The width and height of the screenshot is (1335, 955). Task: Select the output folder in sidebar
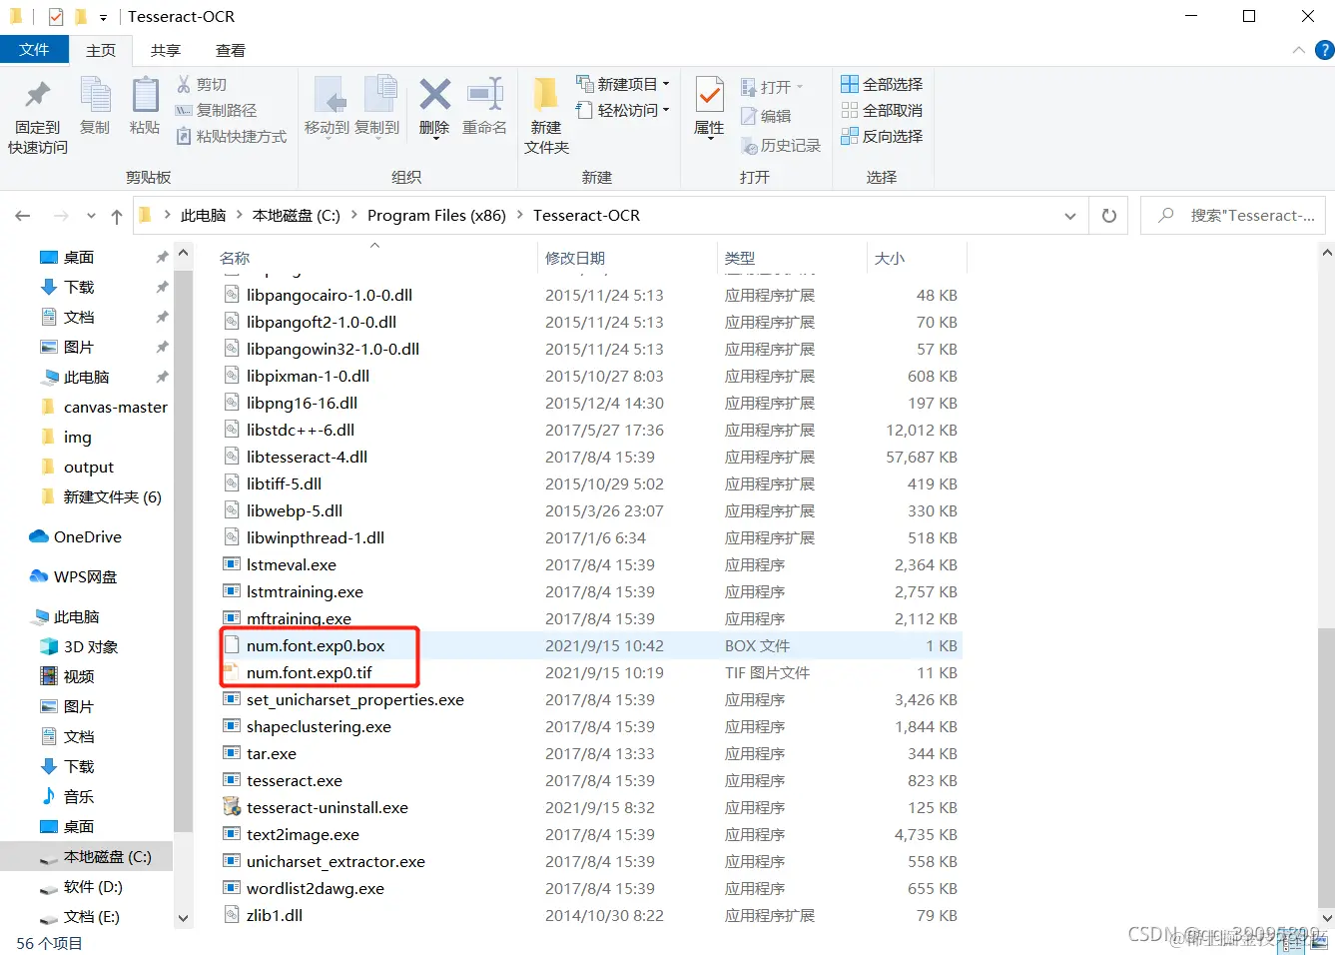point(89,468)
